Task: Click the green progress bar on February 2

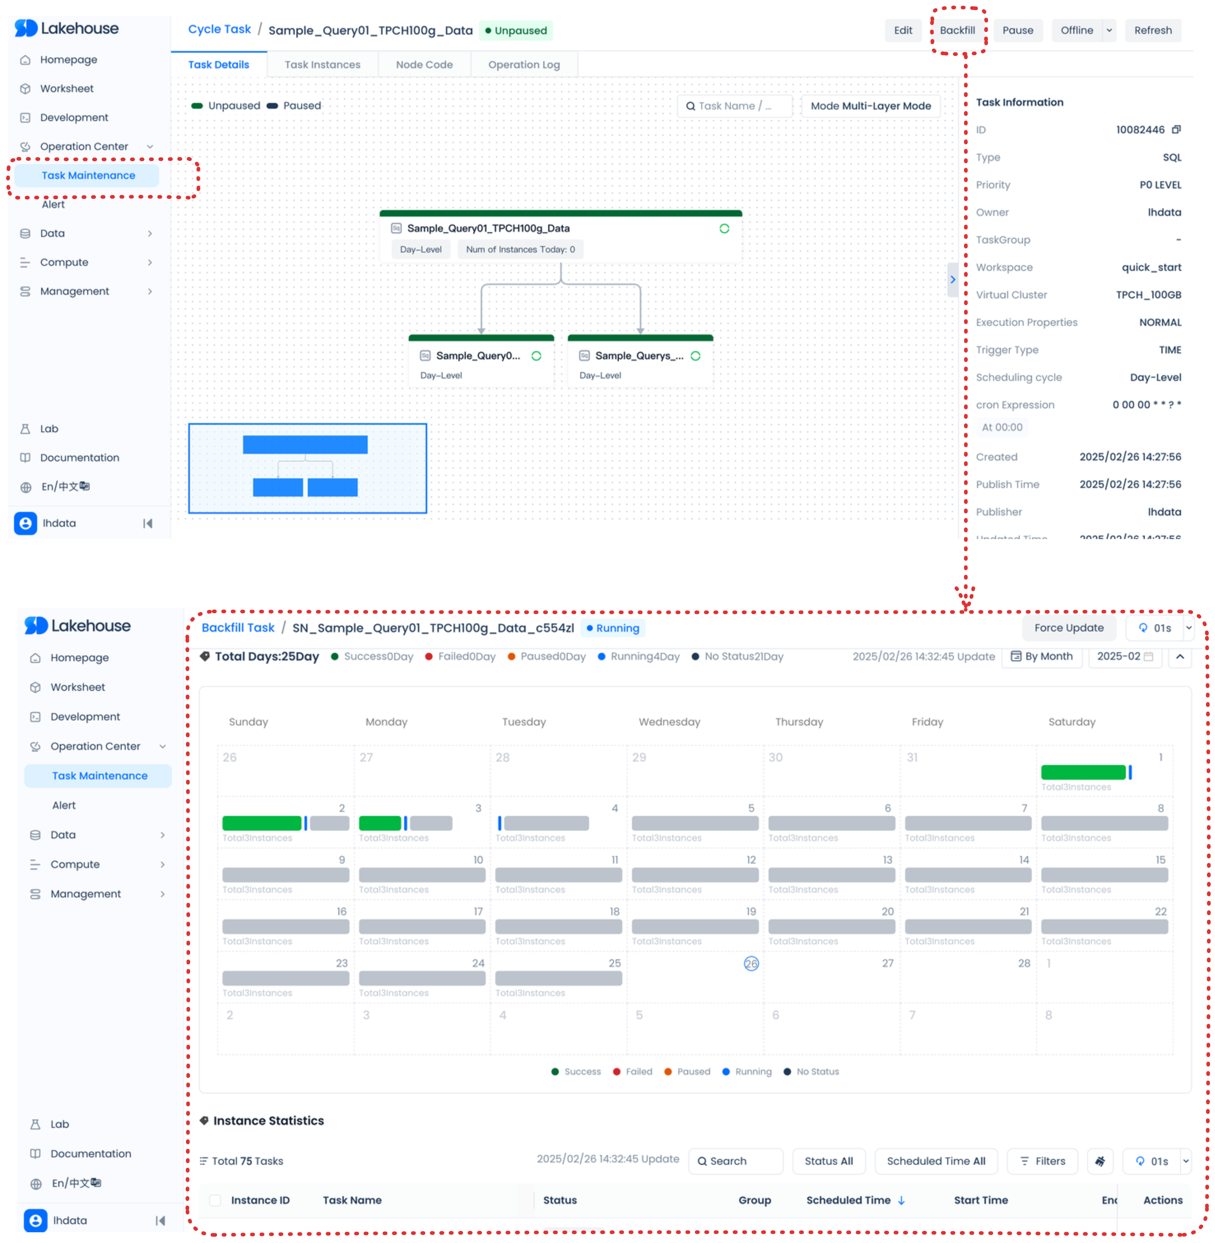Action: click(x=262, y=823)
